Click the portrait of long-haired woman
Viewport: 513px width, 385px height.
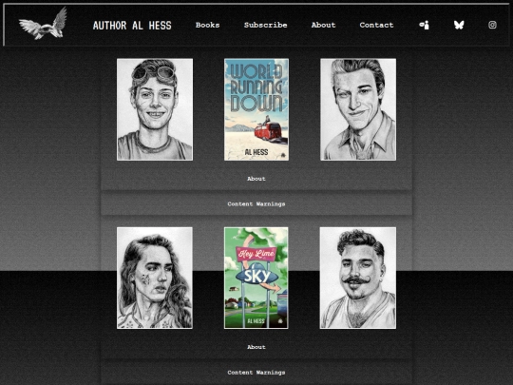[155, 278]
